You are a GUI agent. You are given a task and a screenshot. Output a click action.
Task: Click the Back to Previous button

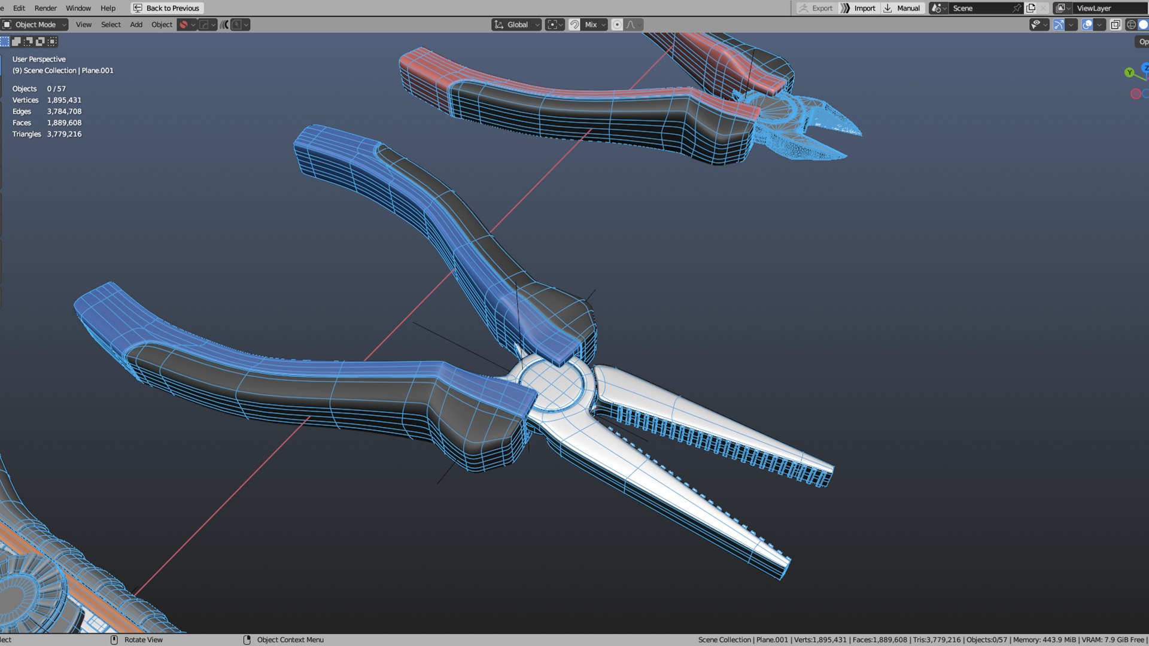[167, 8]
